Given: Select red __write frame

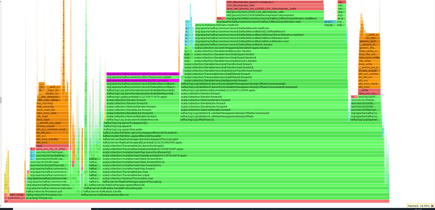Looking at the screenshot, I should [x=369, y=90].
